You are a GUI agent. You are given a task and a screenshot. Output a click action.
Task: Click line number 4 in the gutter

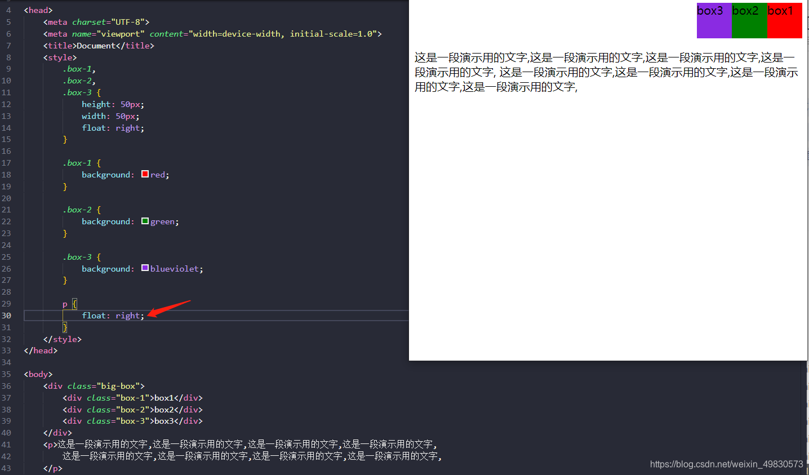pos(8,10)
